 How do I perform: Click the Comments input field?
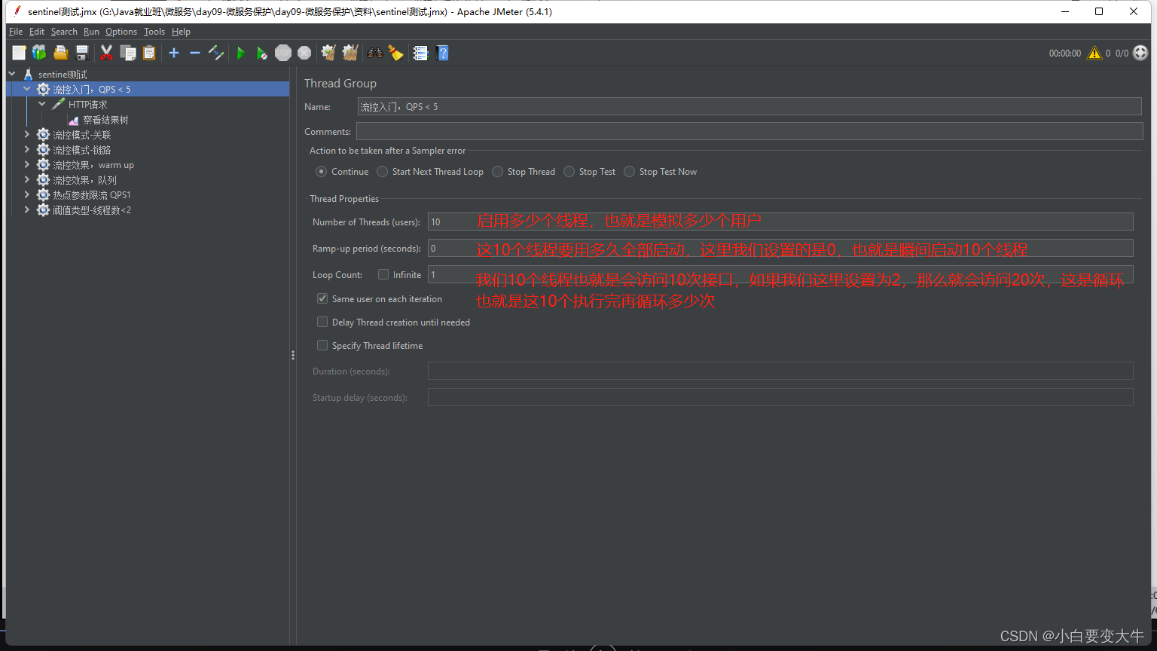(749, 131)
